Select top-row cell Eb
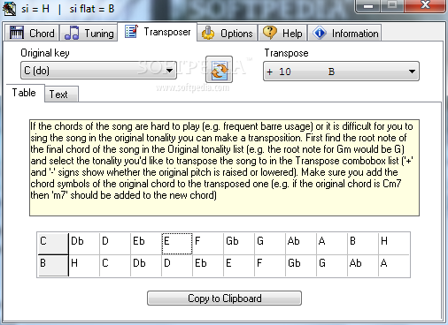 click(x=146, y=244)
